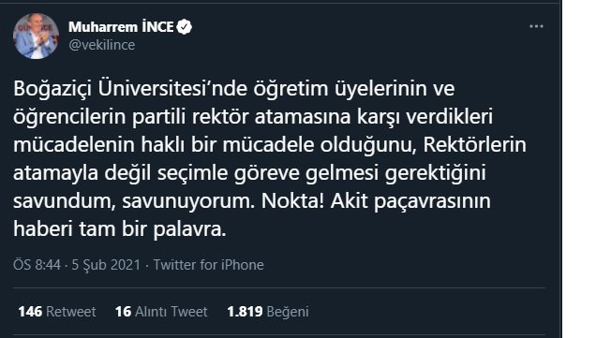
Task: Open the @vekilince handle link
Action: pyautogui.click(x=102, y=45)
